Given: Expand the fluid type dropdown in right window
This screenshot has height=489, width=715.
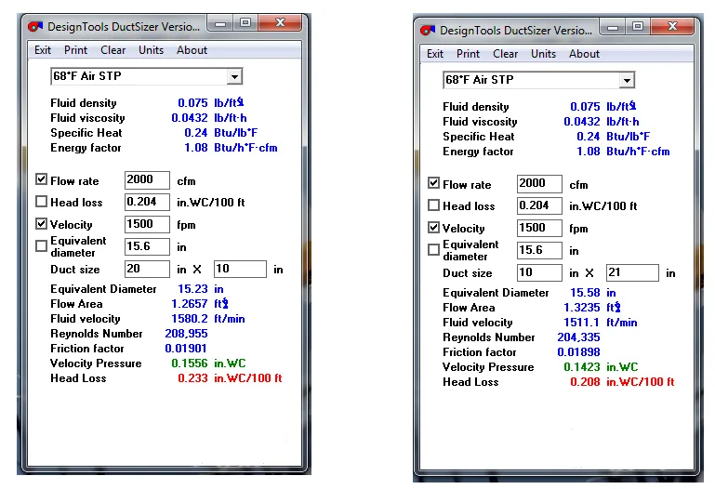Looking at the screenshot, I should pos(627,80).
